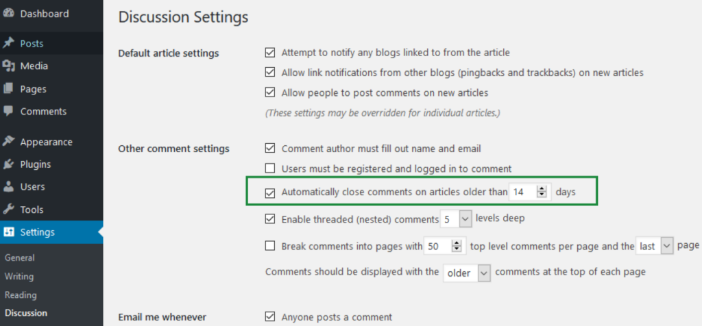
Task: Click the Comments speech bubble icon
Action: point(8,111)
